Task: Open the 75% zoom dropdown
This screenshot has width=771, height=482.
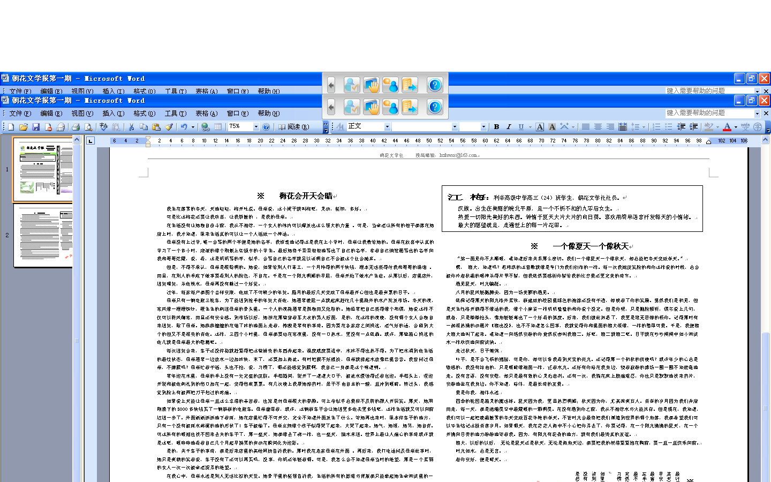Action: pyautogui.click(x=256, y=127)
